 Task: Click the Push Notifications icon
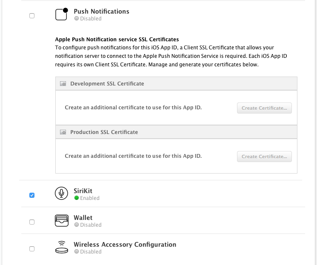pos(62,14)
